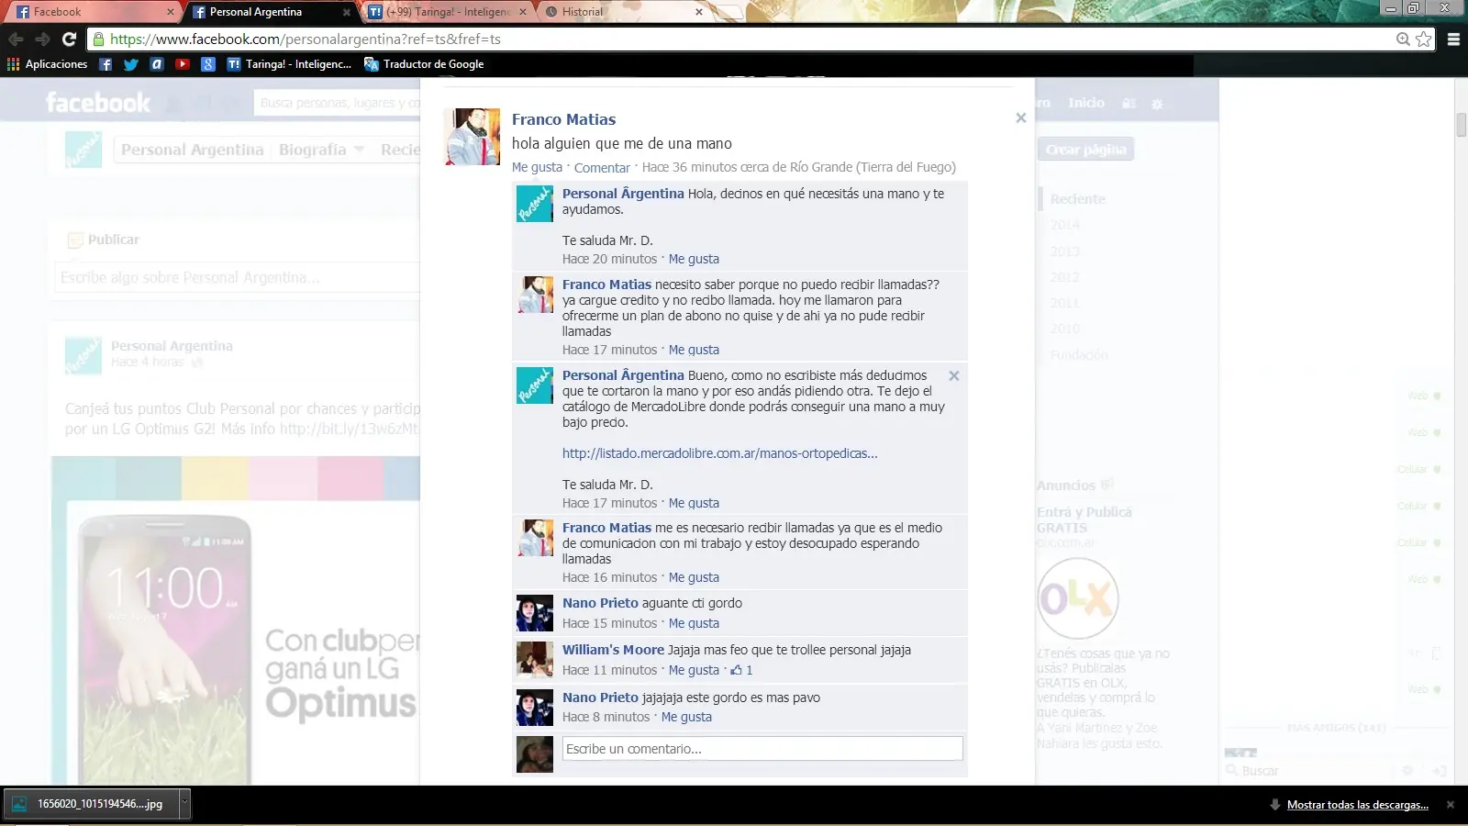Close the Facebook browser tab
This screenshot has height=826, width=1468.
pos(170,12)
